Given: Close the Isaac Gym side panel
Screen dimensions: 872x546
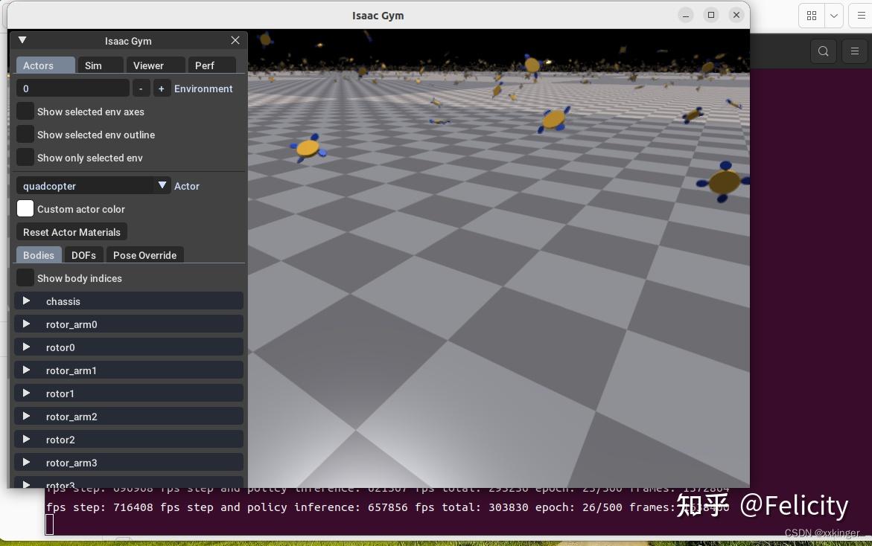Looking at the screenshot, I should click(235, 40).
